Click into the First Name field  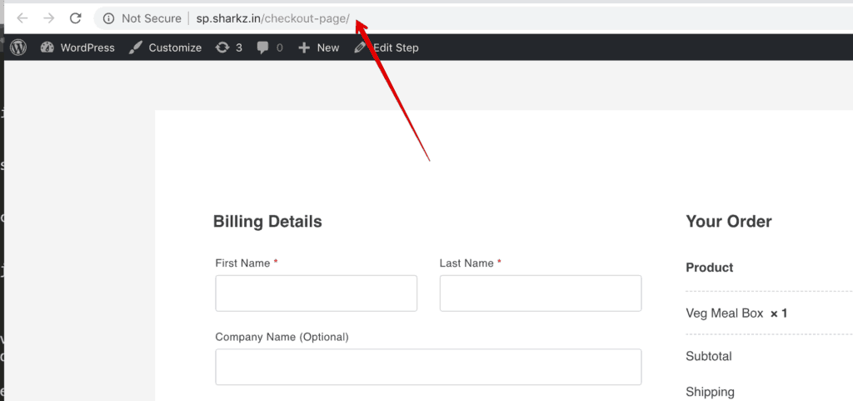click(316, 293)
